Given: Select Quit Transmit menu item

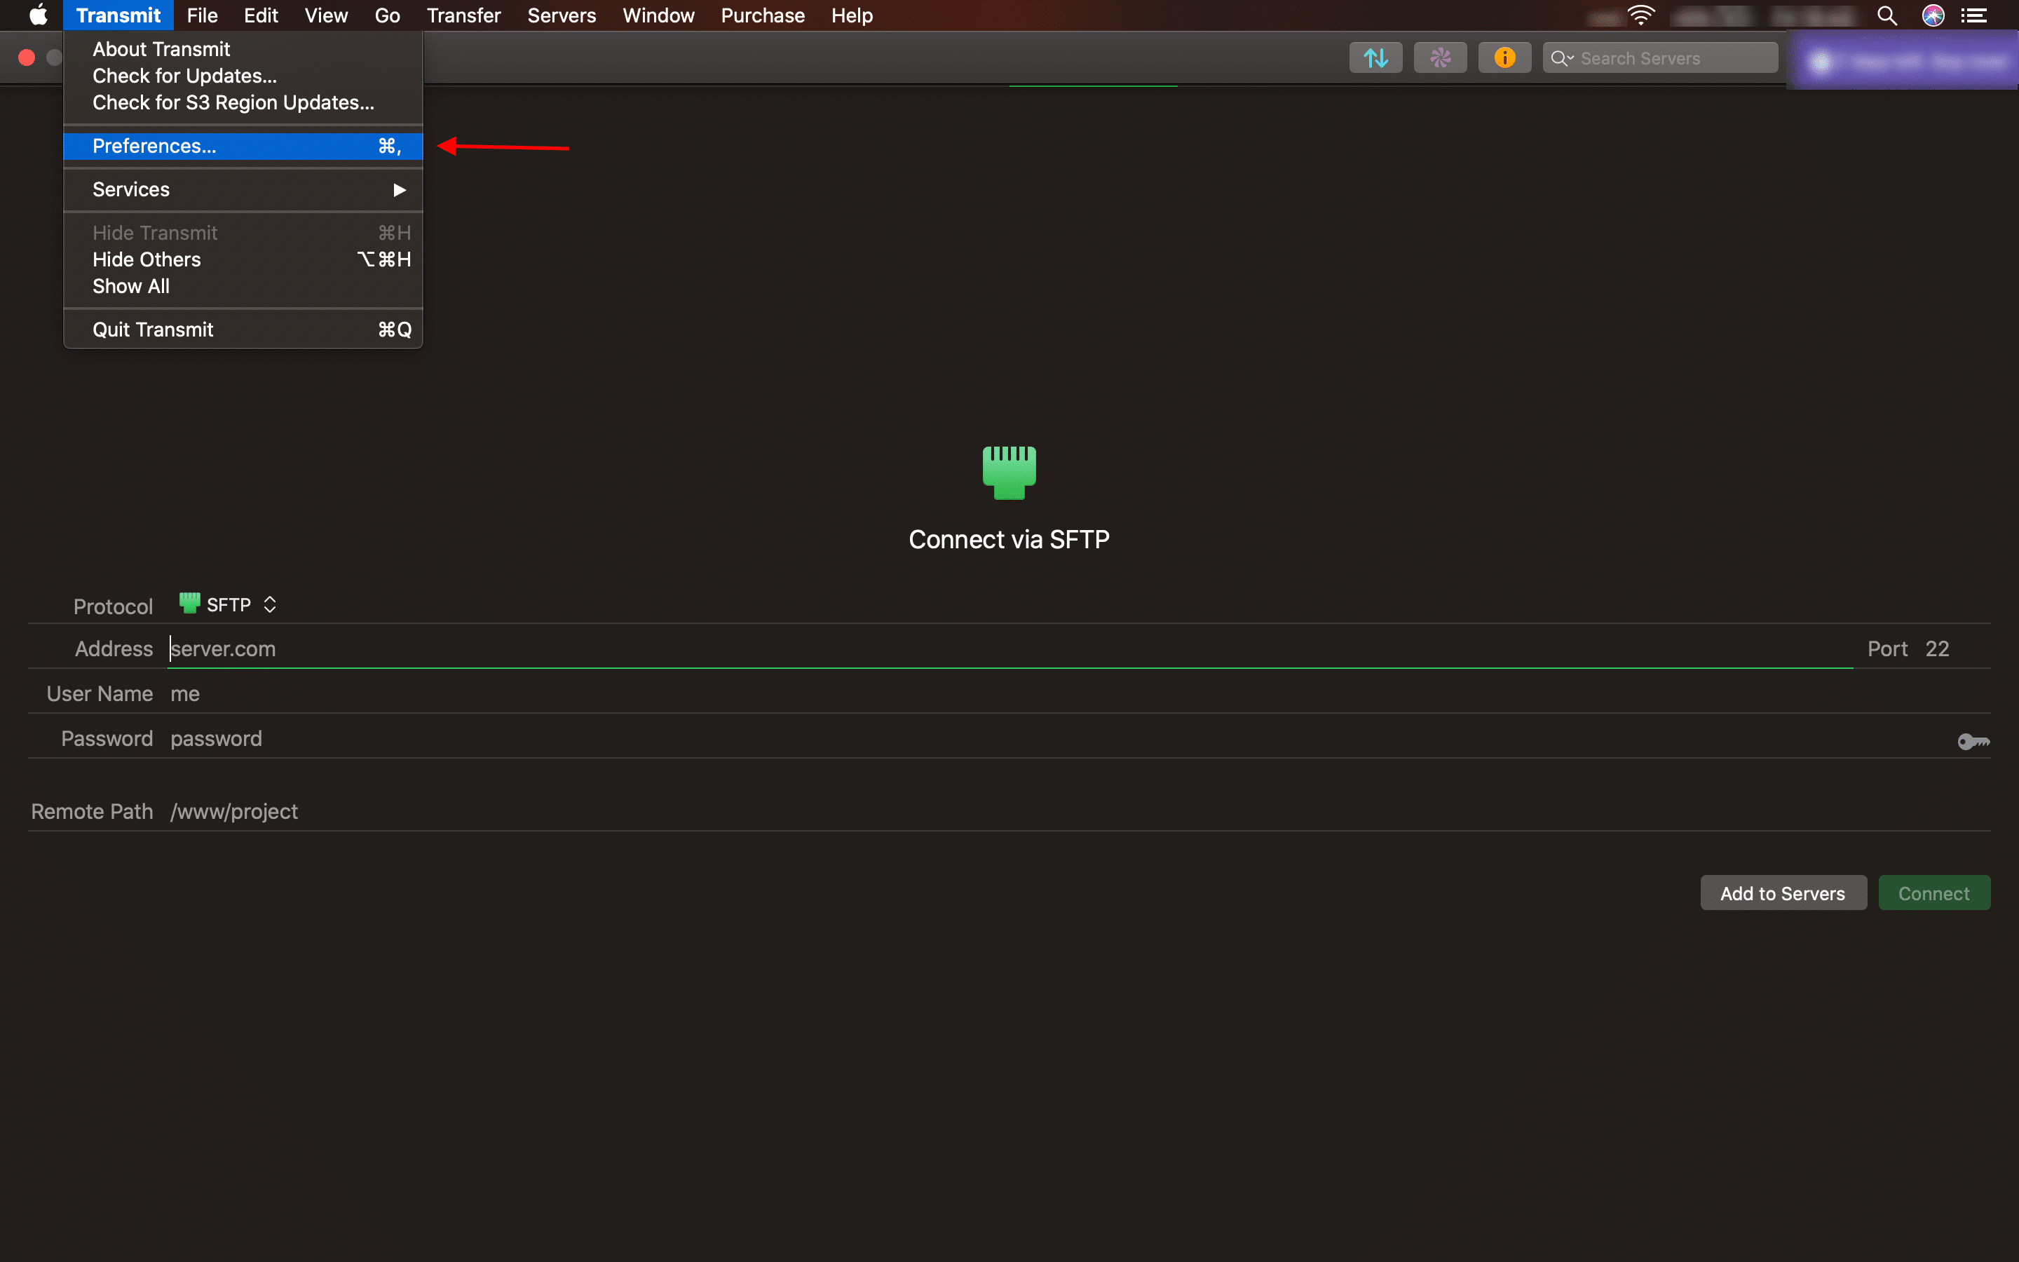Looking at the screenshot, I should click(x=244, y=330).
